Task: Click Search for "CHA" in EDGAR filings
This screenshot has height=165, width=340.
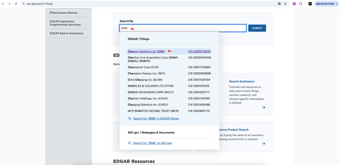Action: pyautogui.click(x=156, y=118)
